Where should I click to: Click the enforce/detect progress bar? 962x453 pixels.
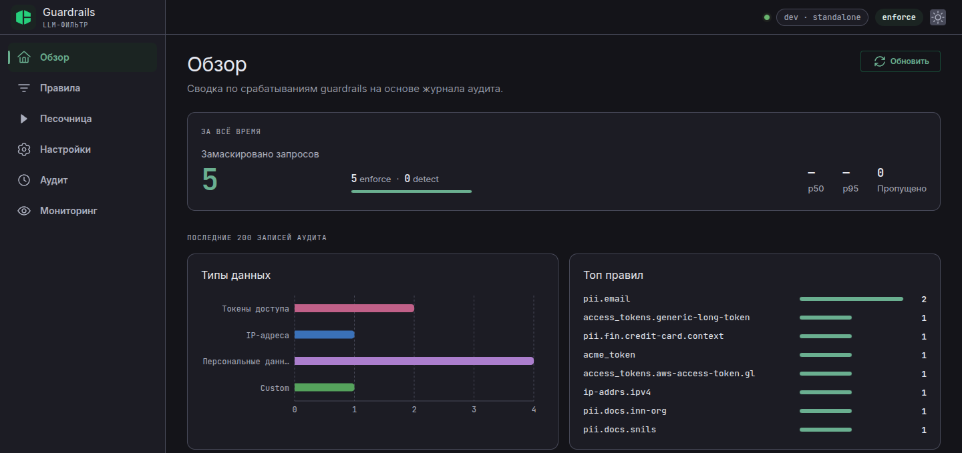coord(412,191)
